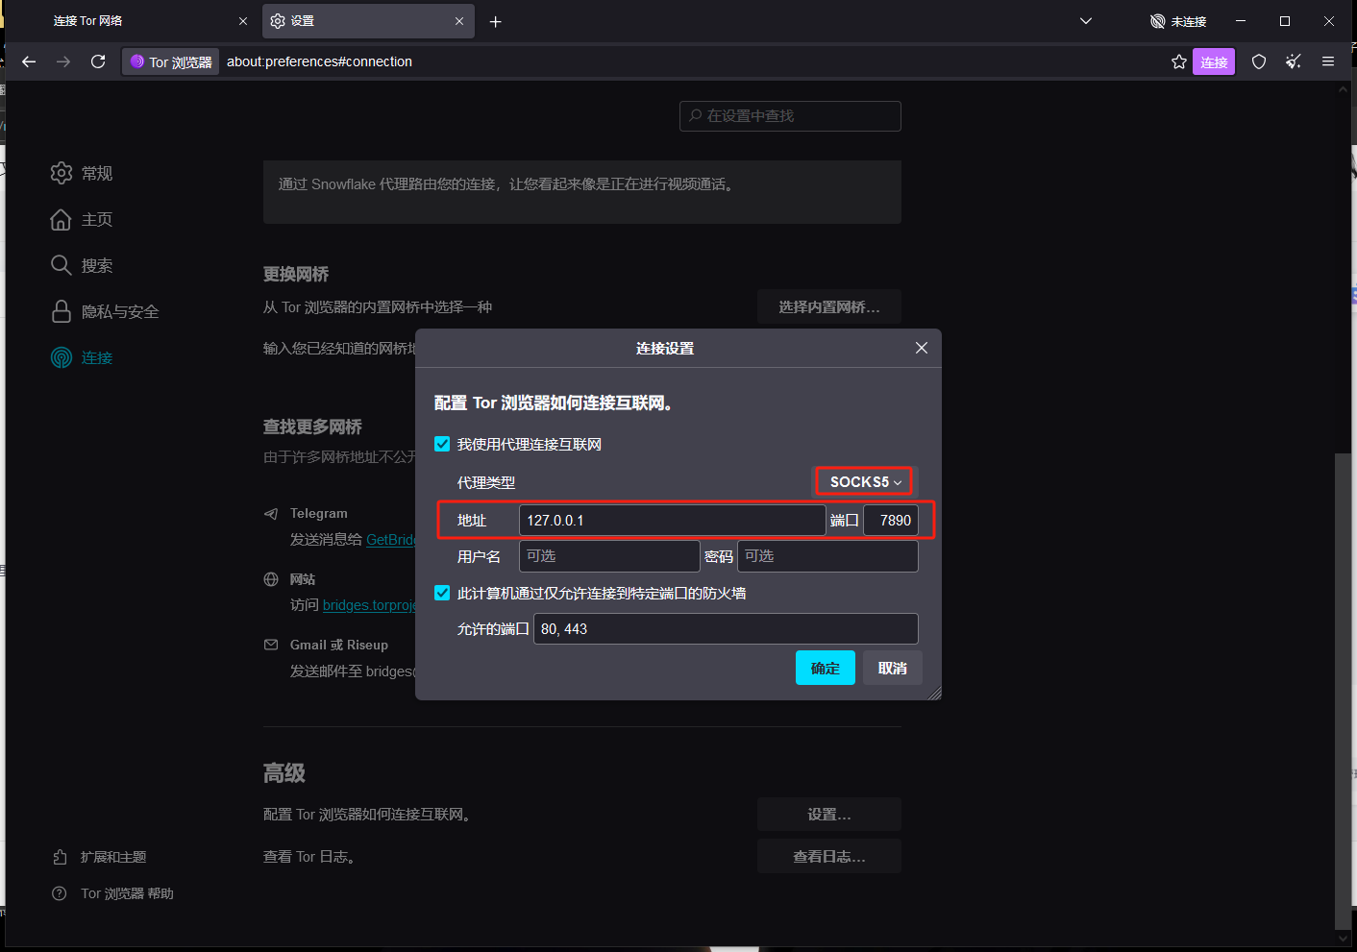Viewport: 1357px width, 952px height.
Task: Toggle the firewall allowed-ports checkbox
Action: pos(442,593)
